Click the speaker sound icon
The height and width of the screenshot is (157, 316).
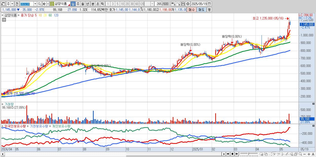[44, 4]
